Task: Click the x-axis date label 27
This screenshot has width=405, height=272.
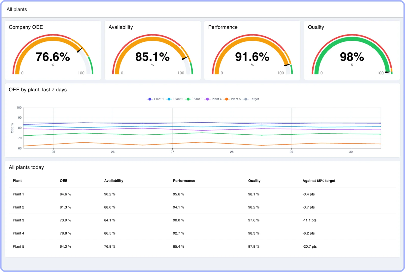Action: pyautogui.click(x=172, y=152)
